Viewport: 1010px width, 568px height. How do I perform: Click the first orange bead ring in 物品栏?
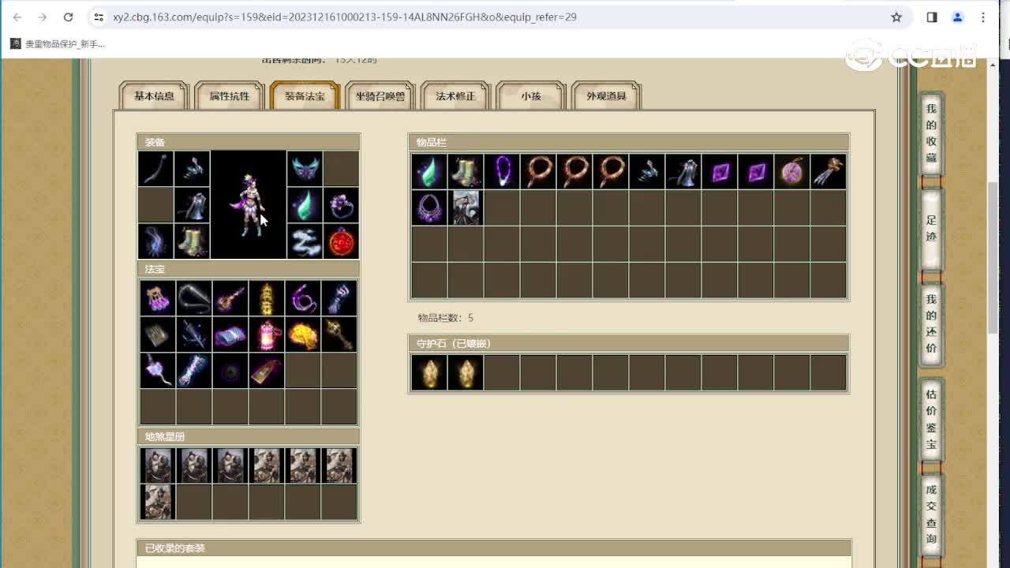(538, 171)
